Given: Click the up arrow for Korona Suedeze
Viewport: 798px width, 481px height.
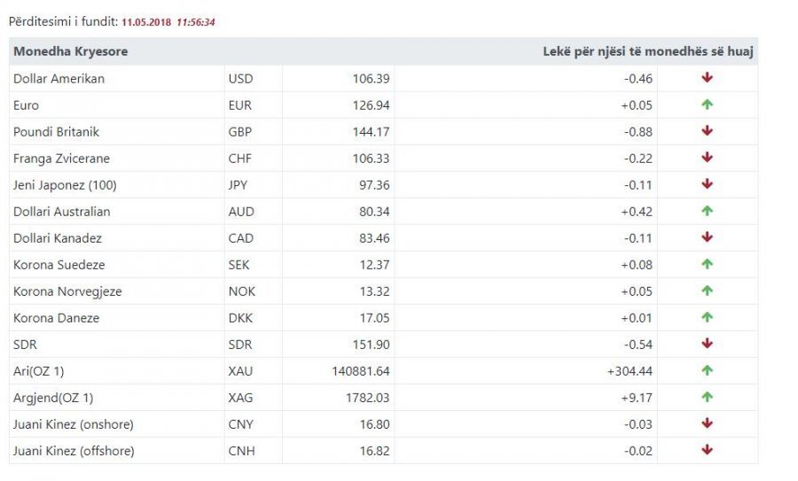Looking at the screenshot, I should pyautogui.click(x=707, y=264).
